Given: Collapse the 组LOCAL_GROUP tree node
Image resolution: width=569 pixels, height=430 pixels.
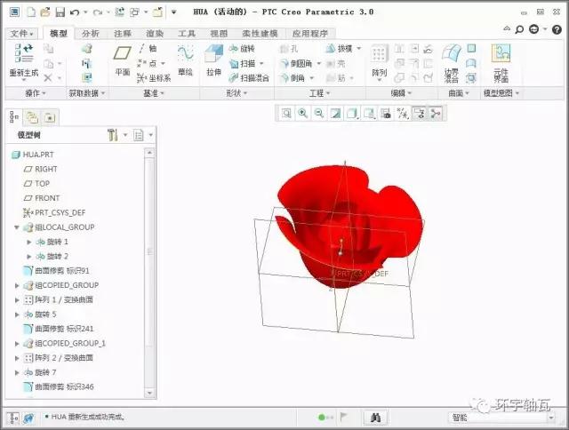Looking at the screenshot, I should 17,227.
